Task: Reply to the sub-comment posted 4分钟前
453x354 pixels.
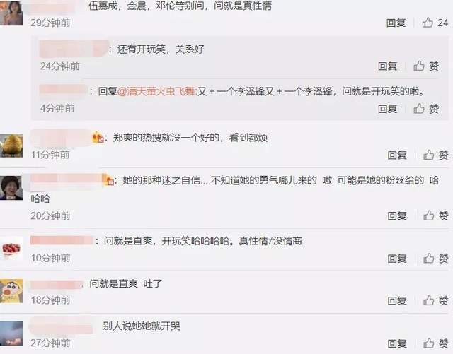Action: [388, 109]
